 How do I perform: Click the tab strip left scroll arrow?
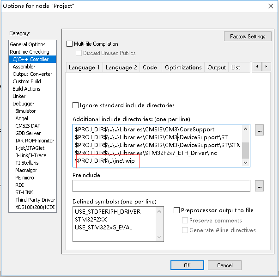pos(257,67)
